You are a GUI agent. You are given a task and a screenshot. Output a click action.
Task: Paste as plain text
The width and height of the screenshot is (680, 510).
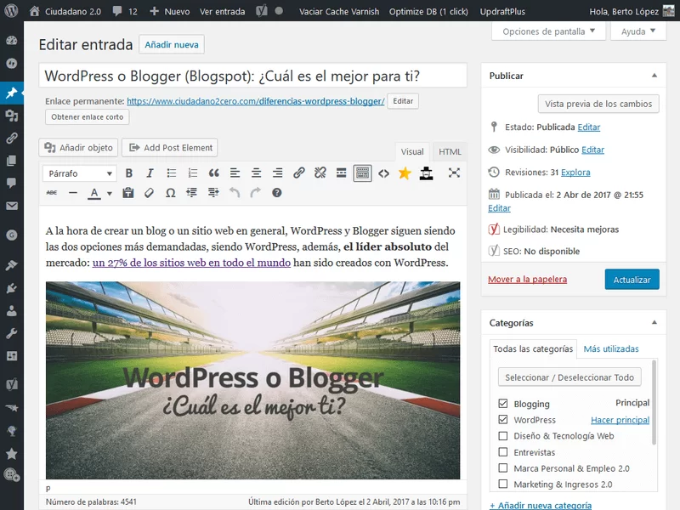[128, 193]
